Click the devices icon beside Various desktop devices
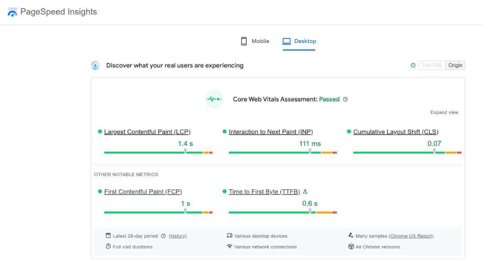The image size is (499, 261). [x=229, y=236]
